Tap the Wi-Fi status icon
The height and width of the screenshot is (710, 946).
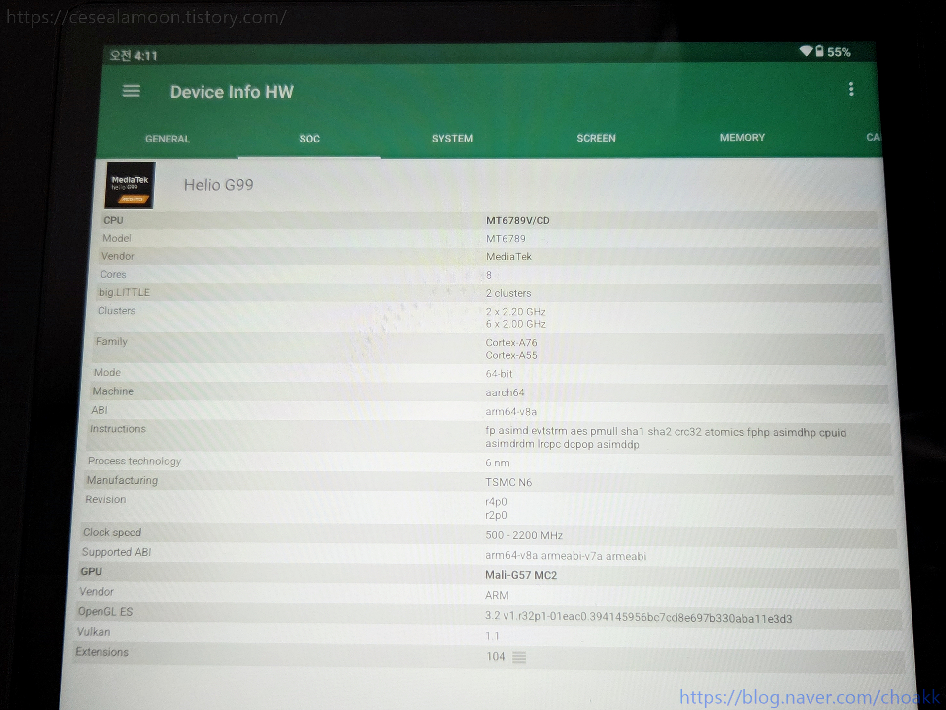[x=806, y=51]
